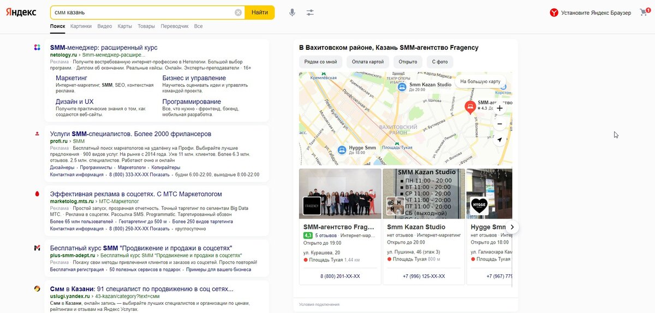This screenshot has width=655, height=313.
Task: Click the Бесплатная регистрация link
Action: pos(76,269)
